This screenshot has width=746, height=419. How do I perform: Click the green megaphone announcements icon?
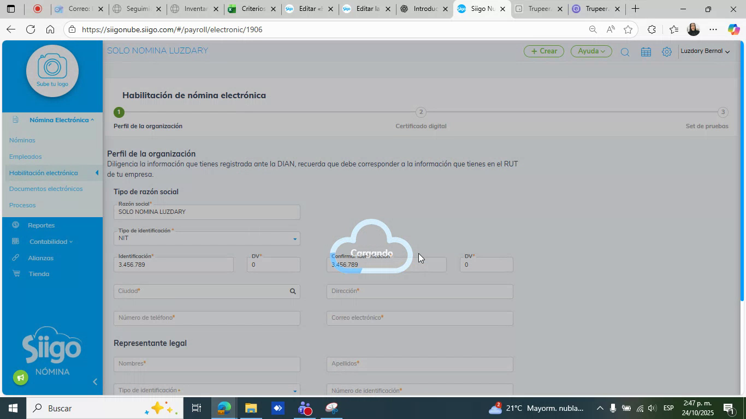click(21, 378)
